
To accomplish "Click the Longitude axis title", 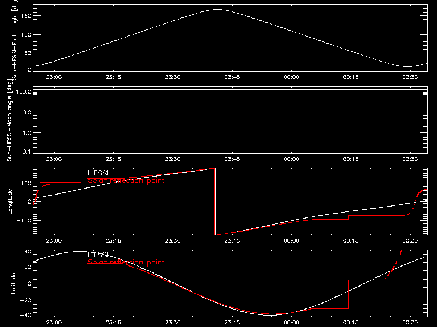I will click(x=10, y=202).
